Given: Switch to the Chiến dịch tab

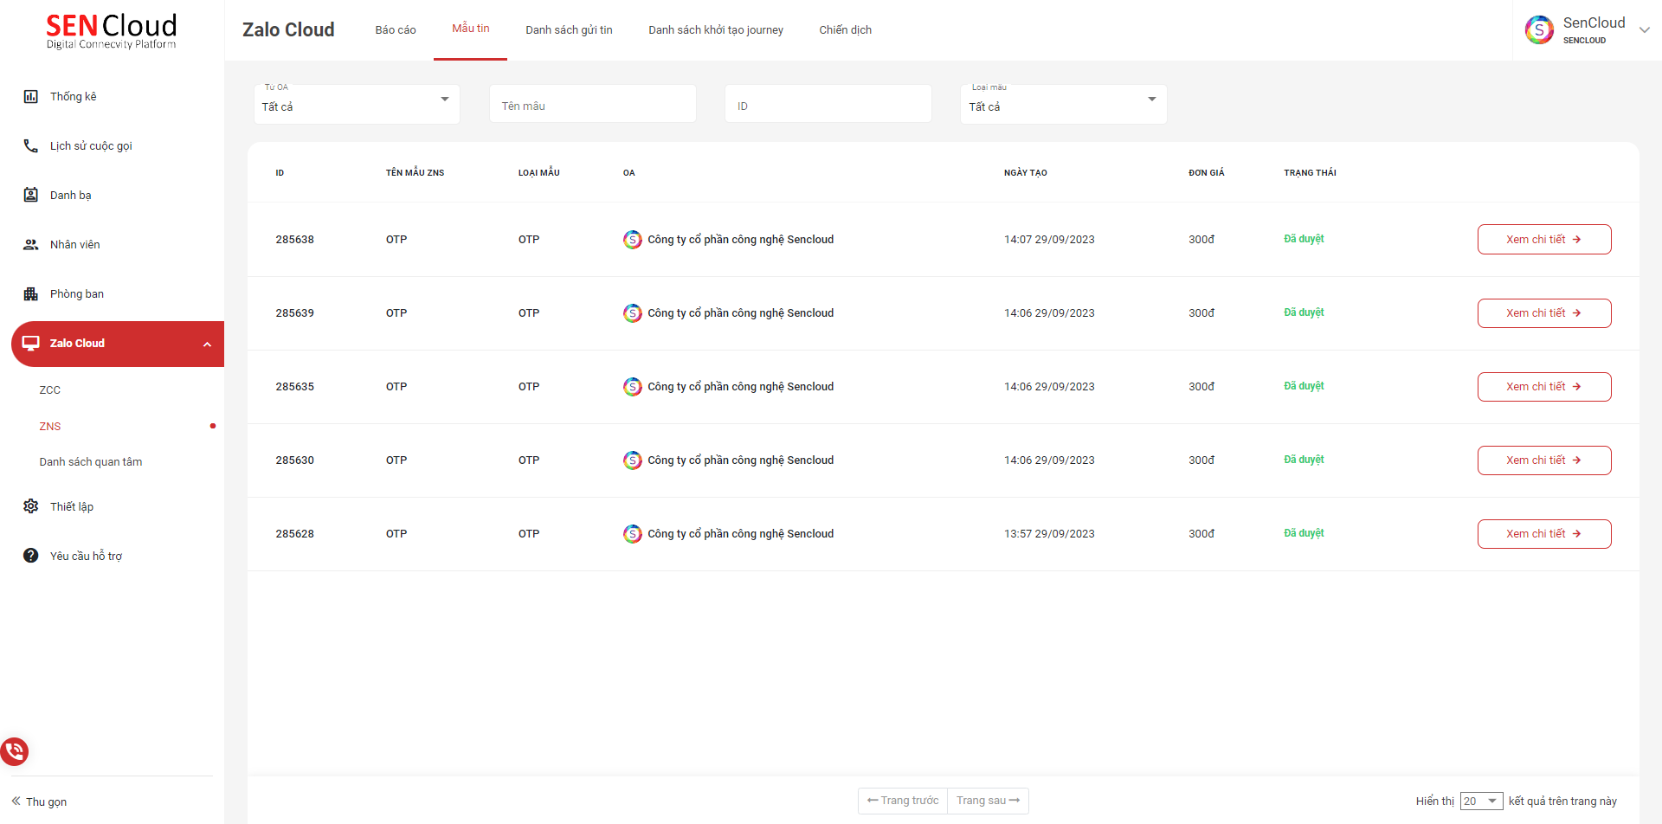Looking at the screenshot, I should (845, 30).
